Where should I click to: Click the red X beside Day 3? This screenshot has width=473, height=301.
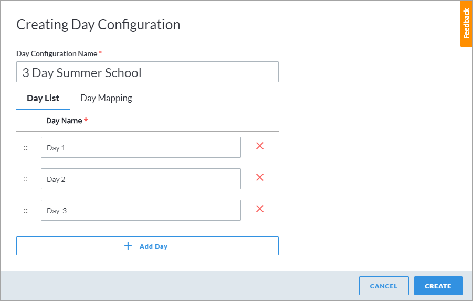pos(260,209)
